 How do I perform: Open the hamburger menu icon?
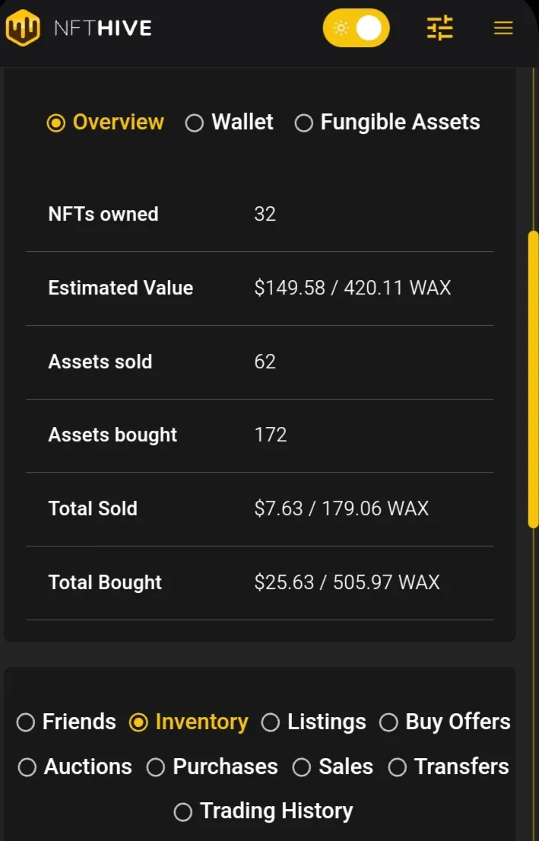tap(503, 28)
